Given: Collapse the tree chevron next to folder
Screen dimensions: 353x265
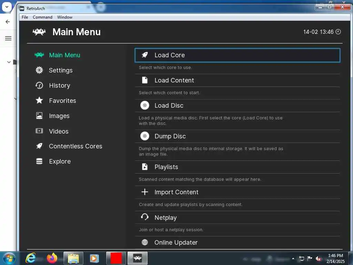Looking at the screenshot, I should pyautogui.click(x=9, y=62).
